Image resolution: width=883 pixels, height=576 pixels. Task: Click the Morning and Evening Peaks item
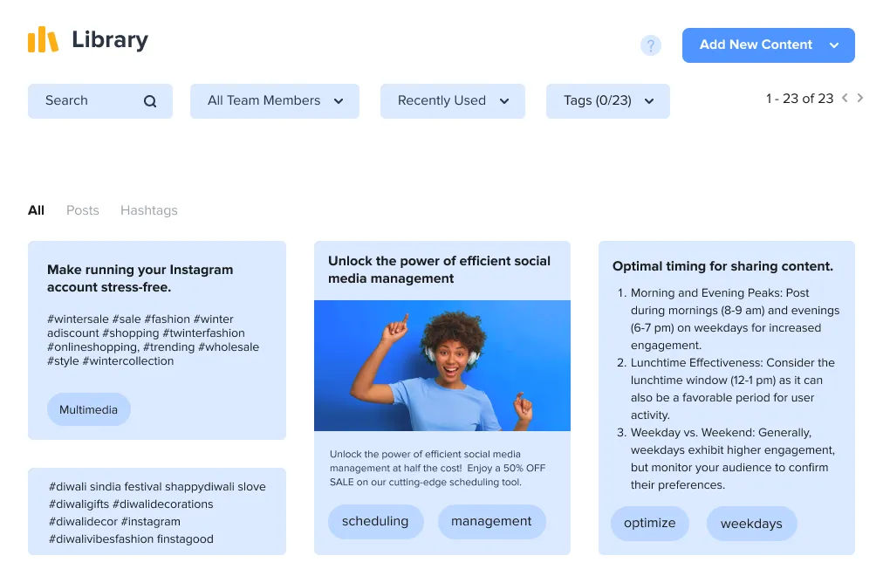729,319
